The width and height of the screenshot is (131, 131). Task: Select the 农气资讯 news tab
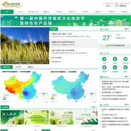click(x=53, y=29)
